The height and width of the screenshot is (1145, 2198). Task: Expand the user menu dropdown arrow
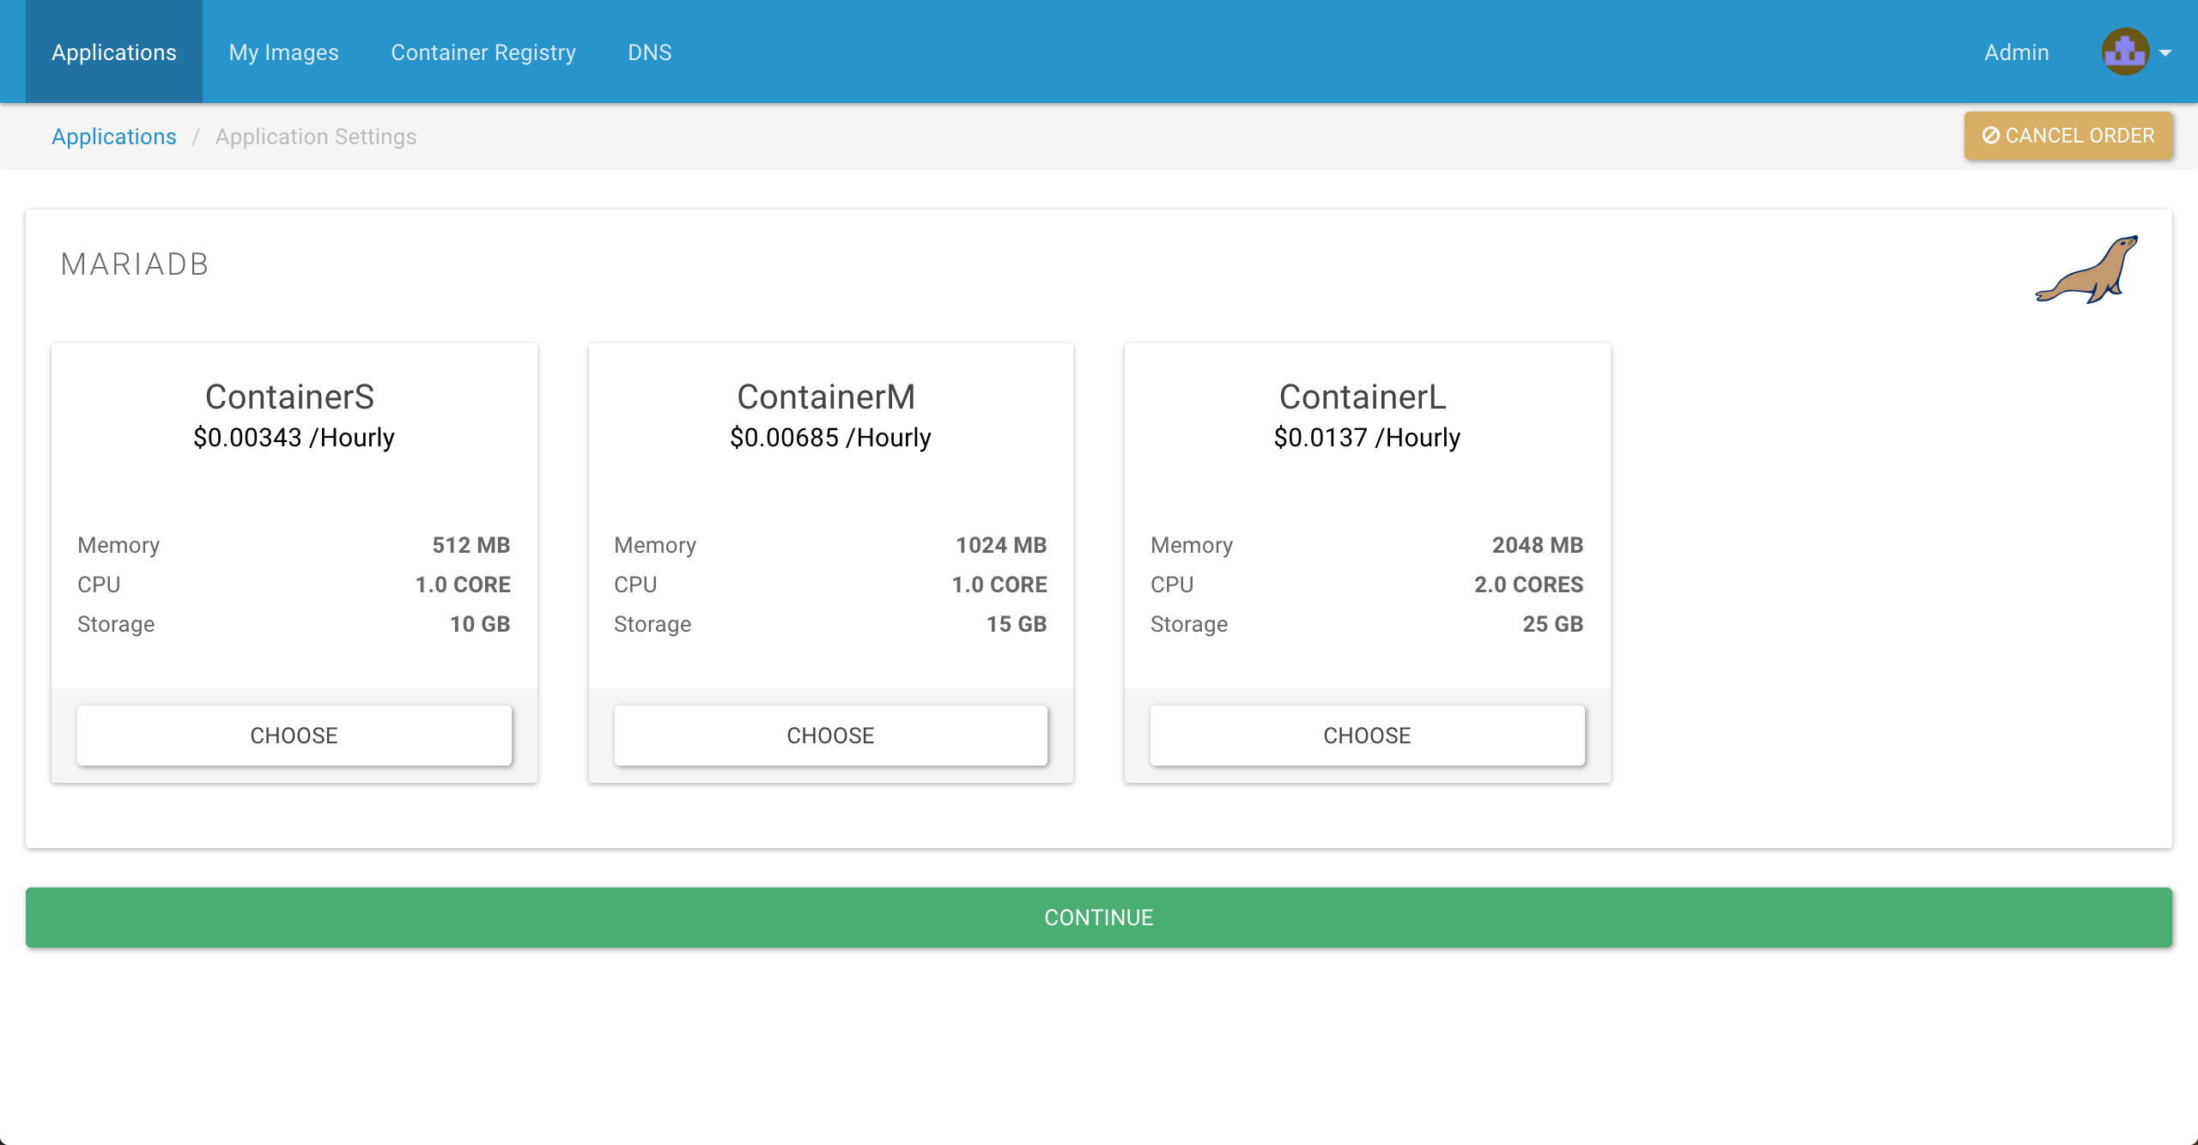pos(2165,53)
